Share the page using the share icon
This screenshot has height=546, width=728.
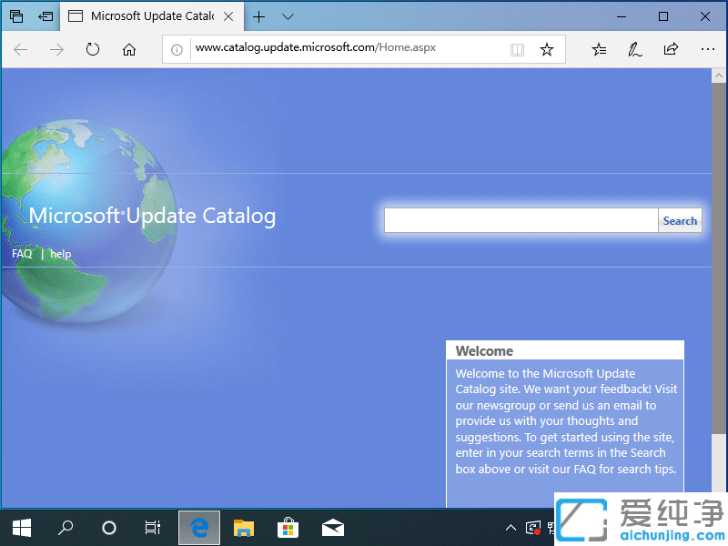click(671, 50)
